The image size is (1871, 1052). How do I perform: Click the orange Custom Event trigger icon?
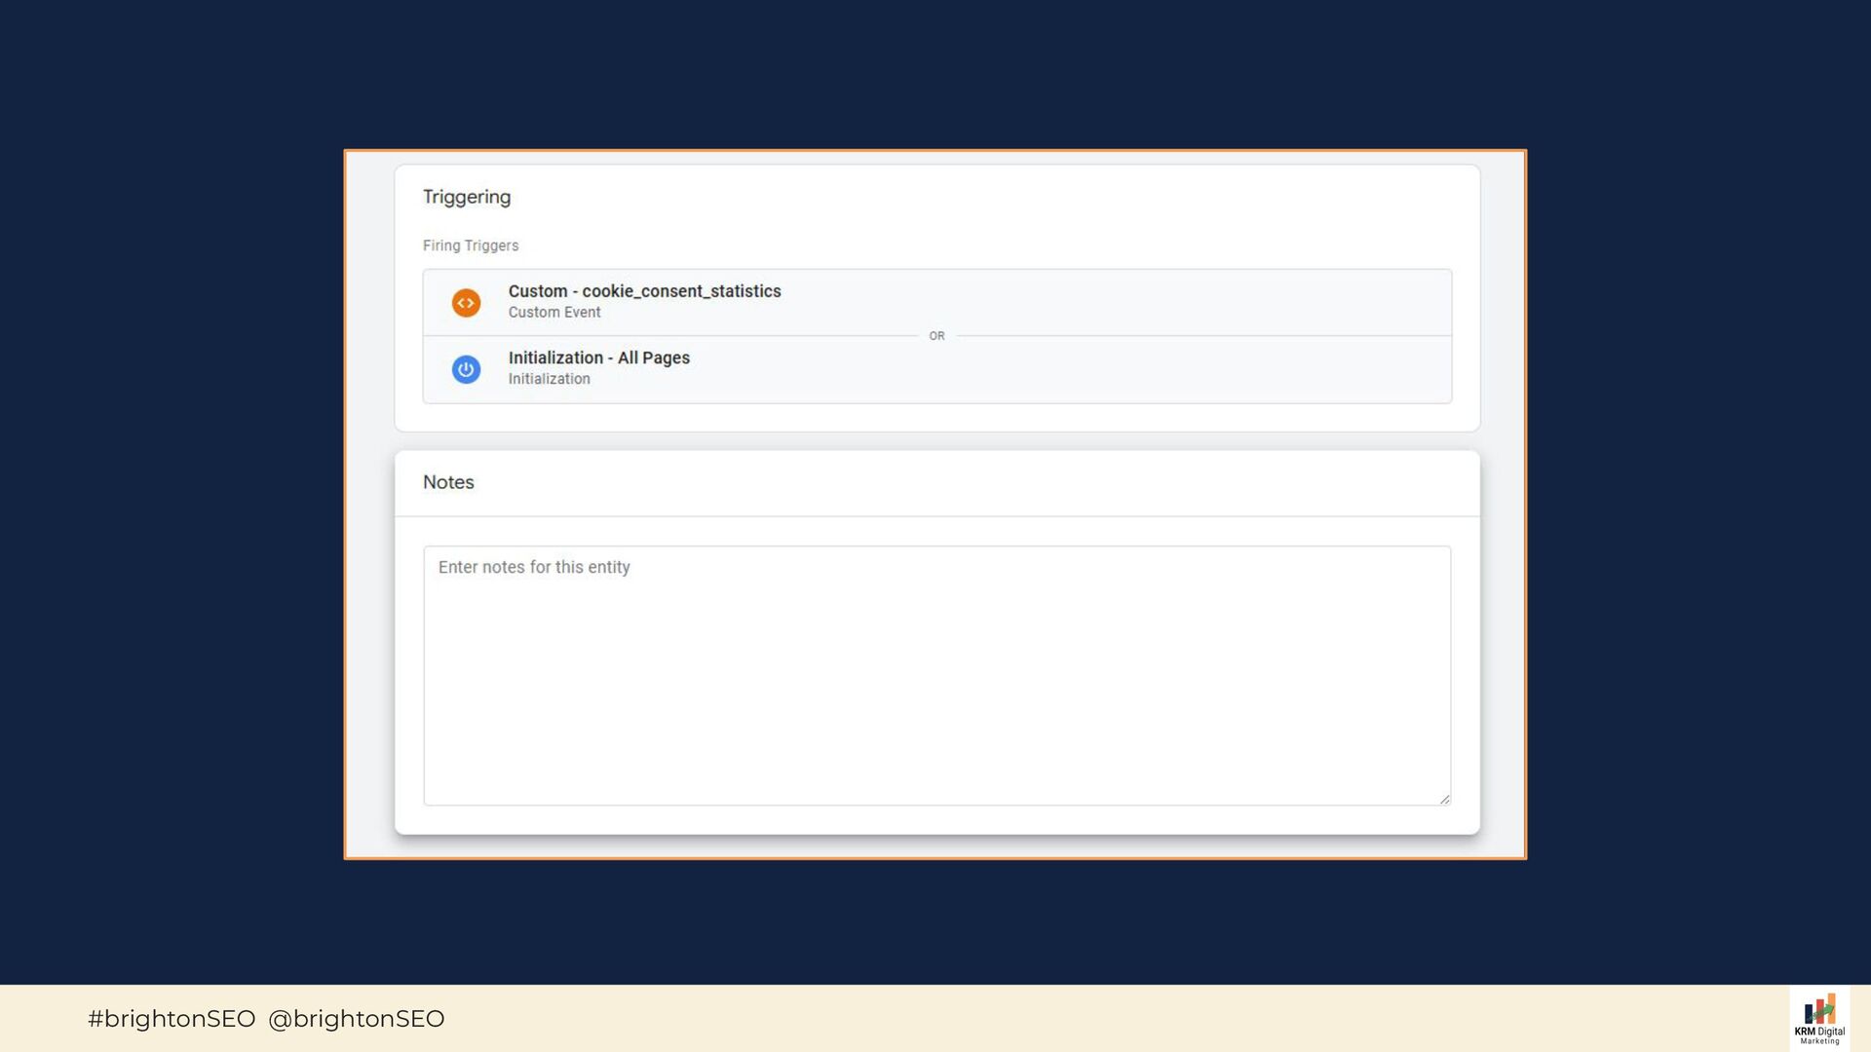point(466,303)
